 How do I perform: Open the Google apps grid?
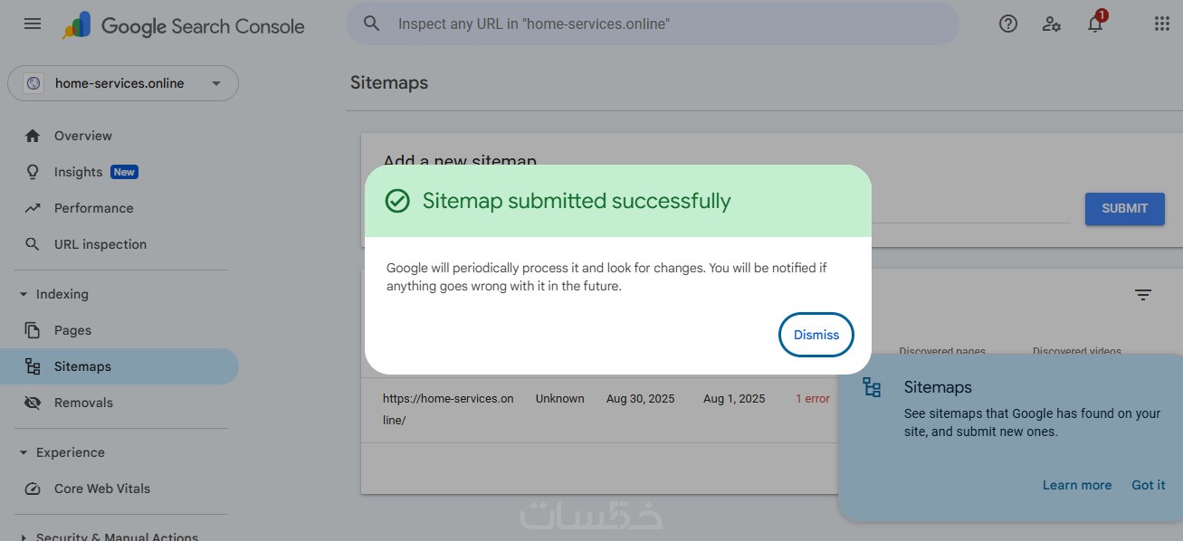tap(1162, 24)
